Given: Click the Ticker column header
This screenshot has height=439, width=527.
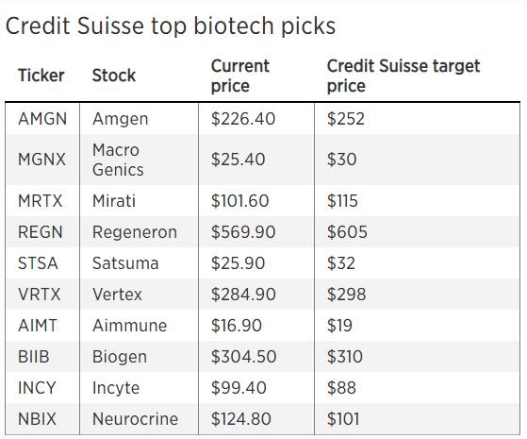Looking at the screenshot, I should pos(41,76).
